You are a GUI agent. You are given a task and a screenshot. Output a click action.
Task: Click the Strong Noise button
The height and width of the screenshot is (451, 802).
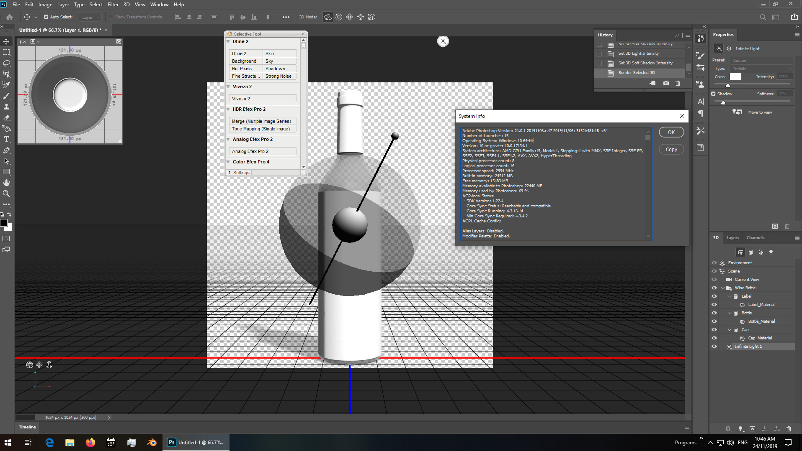(x=279, y=76)
